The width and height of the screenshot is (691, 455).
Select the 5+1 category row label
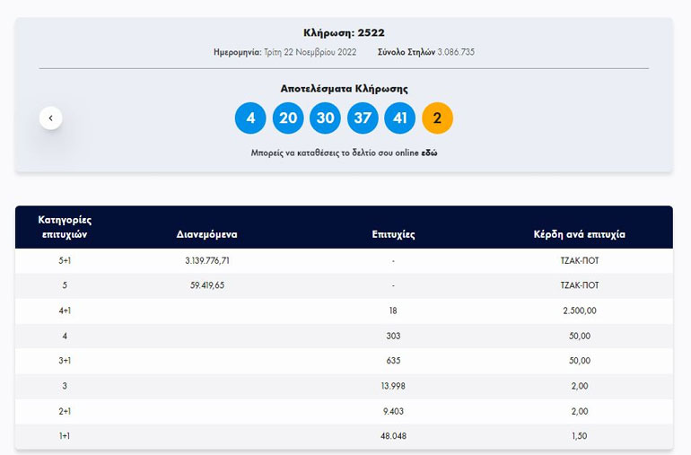[65, 261]
